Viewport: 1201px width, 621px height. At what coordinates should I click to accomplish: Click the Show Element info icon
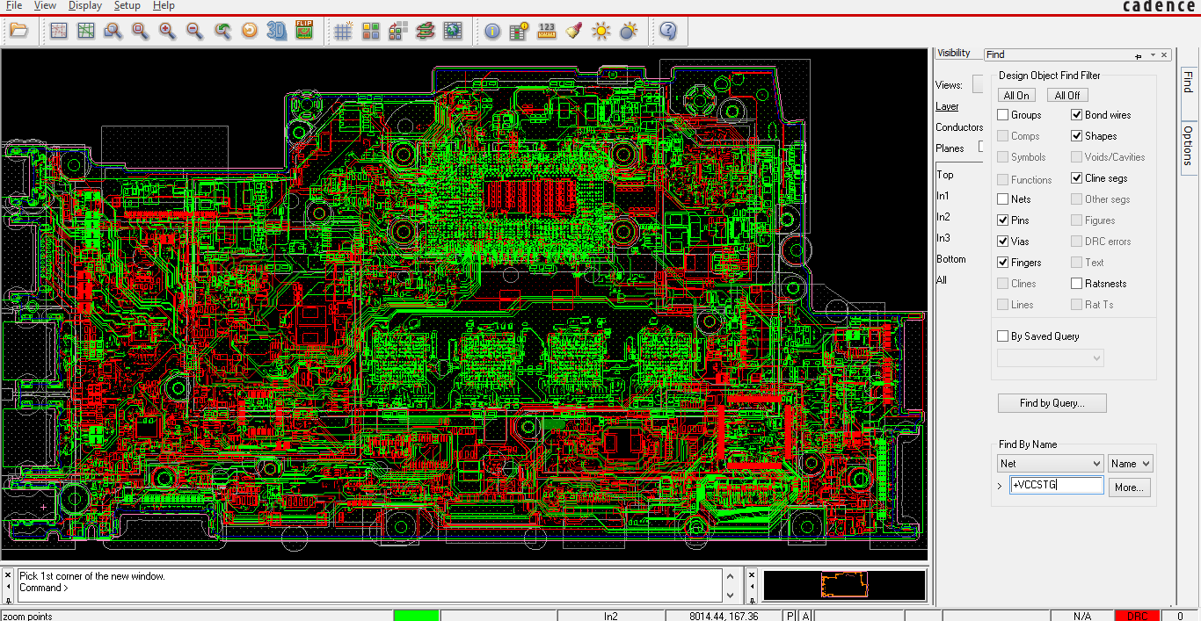point(492,31)
